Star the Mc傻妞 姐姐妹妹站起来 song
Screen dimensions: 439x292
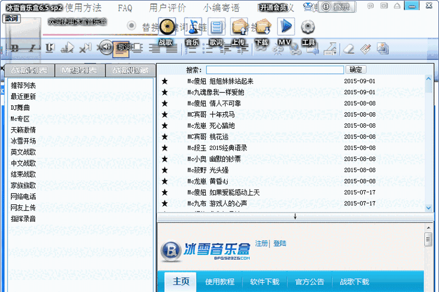(165, 81)
